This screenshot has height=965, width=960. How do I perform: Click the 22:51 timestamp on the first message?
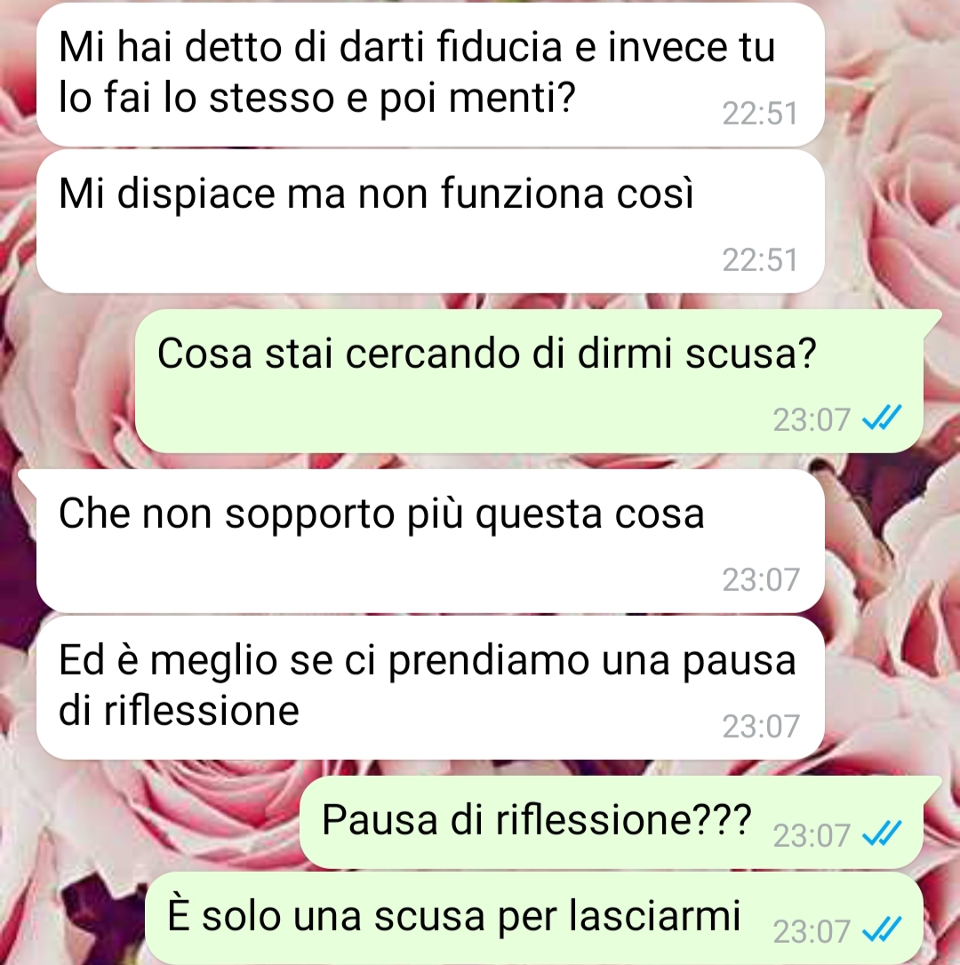760,114
